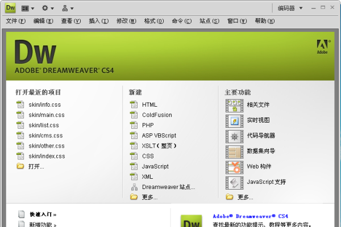
Task: Open the 修改(M) menu
Action: point(126,21)
